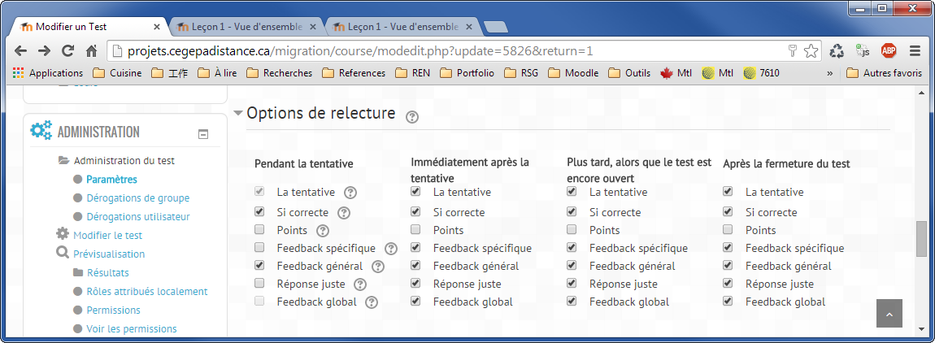Screen dimensions: 935x343
Task: Reload the page with refresh icon
Action: tap(68, 50)
